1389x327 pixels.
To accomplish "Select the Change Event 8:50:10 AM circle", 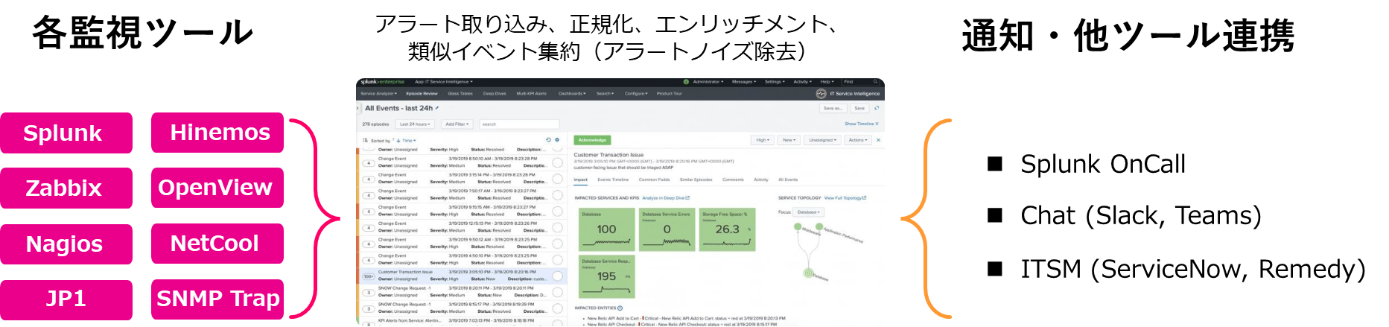I will click(557, 162).
